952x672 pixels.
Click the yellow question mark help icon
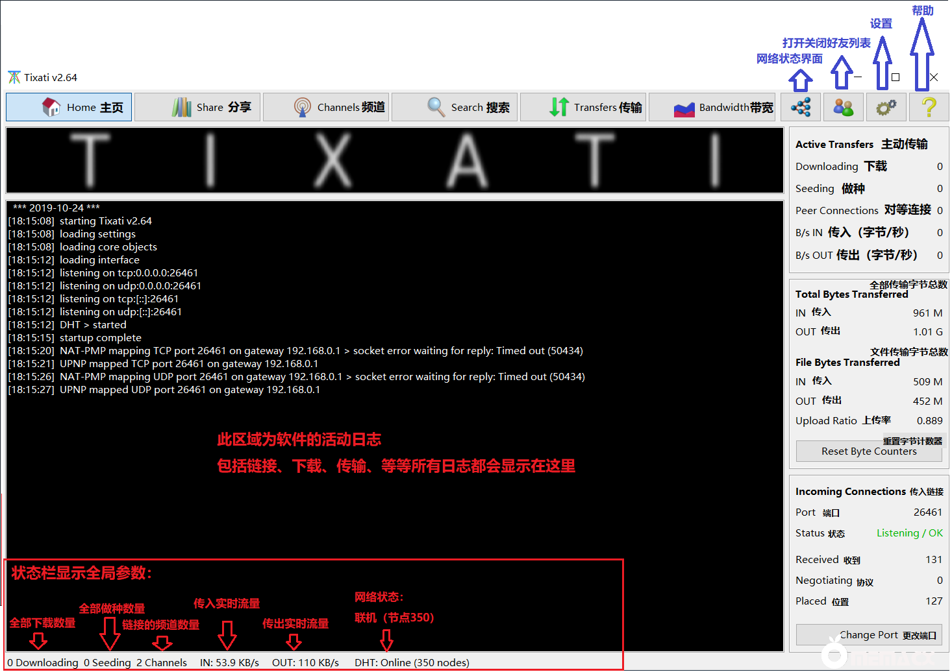coord(929,107)
